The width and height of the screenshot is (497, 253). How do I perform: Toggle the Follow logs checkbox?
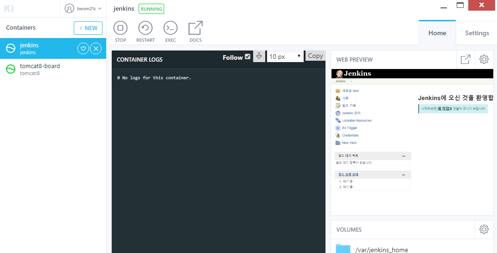coord(248,57)
